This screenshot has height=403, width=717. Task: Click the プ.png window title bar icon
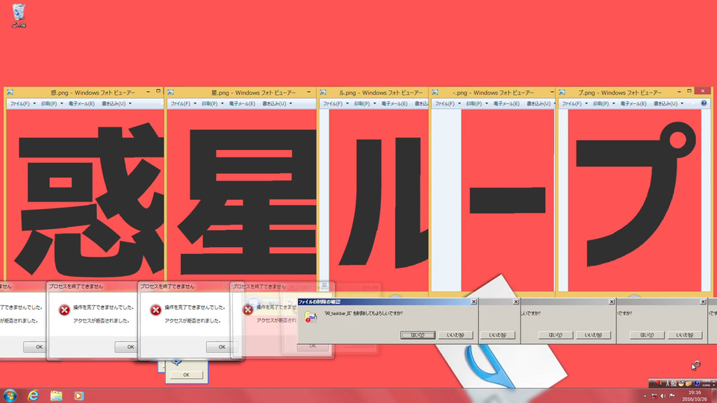(562, 93)
